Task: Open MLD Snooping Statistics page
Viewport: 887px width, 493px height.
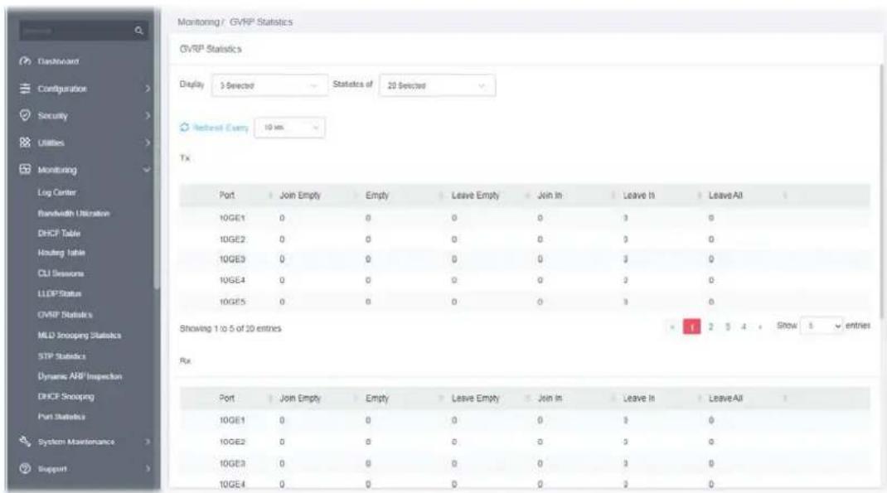Action: point(80,336)
